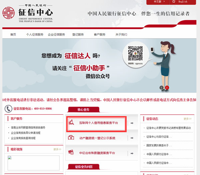
Task: Click the 征信中心 red logo emblem
Action: pyautogui.click(x=9, y=13)
